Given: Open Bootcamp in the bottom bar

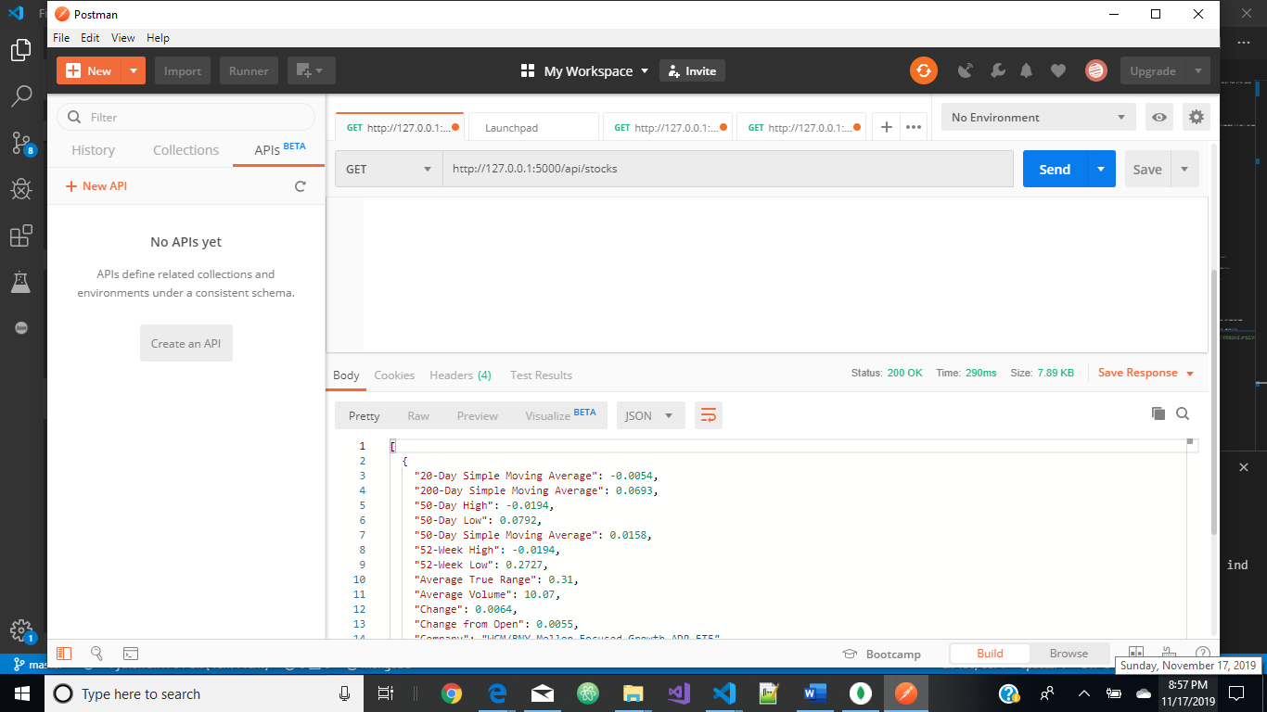Looking at the screenshot, I should click(x=881, y=654).
